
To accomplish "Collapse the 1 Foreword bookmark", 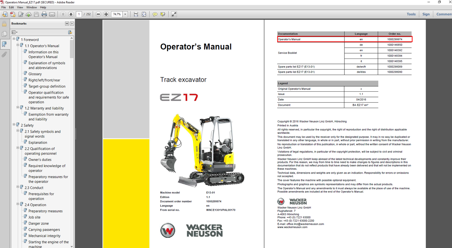I will pos(14,39).
